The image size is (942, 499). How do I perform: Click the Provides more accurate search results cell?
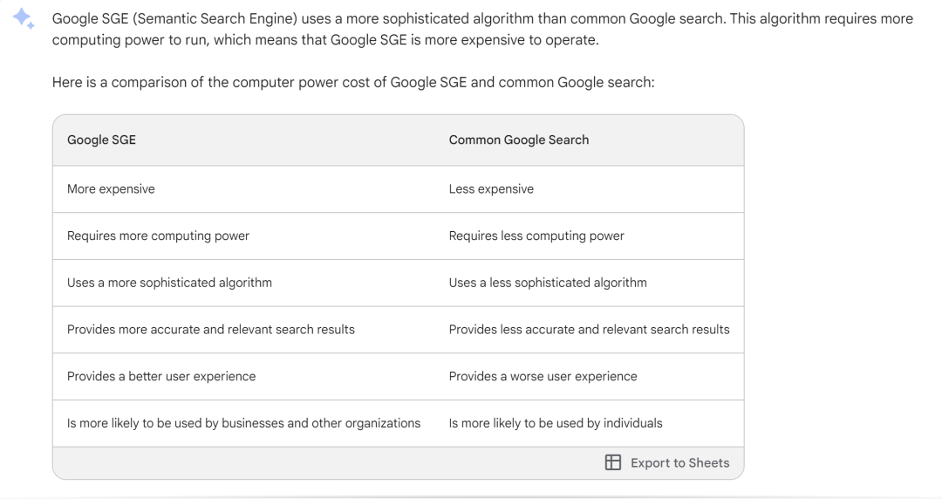coord(210,330)
